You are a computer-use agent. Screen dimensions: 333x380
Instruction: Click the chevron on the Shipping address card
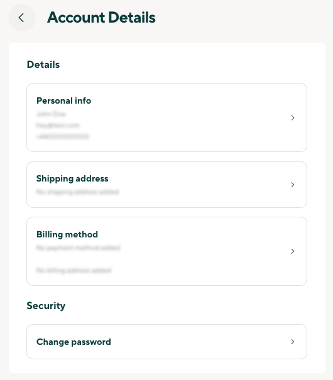click(x=293, y=185)
